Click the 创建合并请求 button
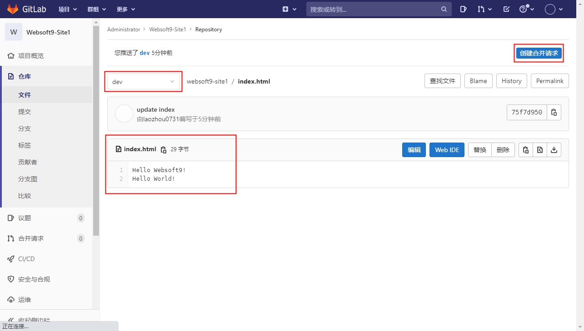Viewport: 584px width, 331px height. click(x=539, y=53)
